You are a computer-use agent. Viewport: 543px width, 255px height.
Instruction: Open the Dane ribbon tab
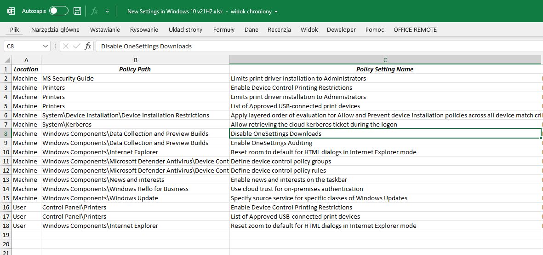tap(251, 30)
